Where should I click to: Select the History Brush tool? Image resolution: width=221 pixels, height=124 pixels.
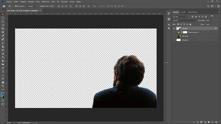pyautogui.click(x=3, y=50)
